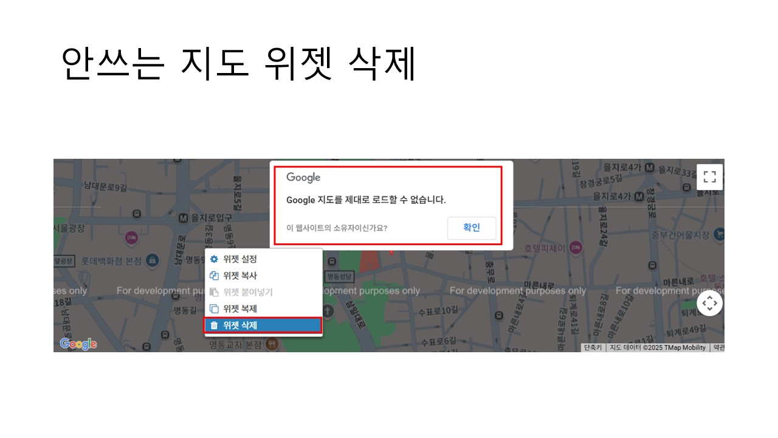This screenshot has width=778, height=438.
Task: Click the 서울광장 map label
Action: tap(69, 228)
